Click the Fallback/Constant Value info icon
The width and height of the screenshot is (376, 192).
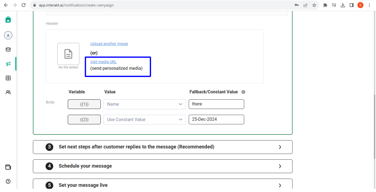click(243, 92)
